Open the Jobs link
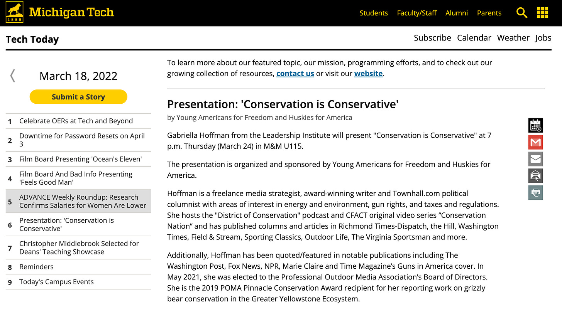562x313 pixels. (x=543, y=38)
